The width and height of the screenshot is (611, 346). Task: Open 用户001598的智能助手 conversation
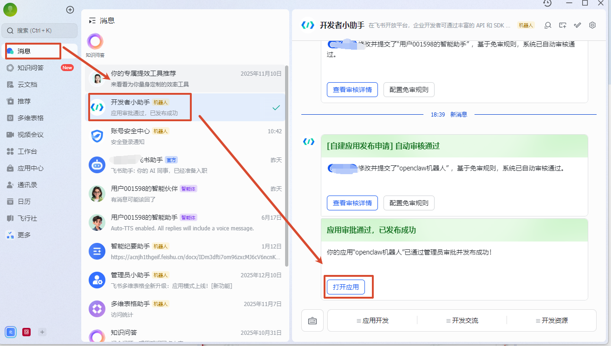(184, 222)
